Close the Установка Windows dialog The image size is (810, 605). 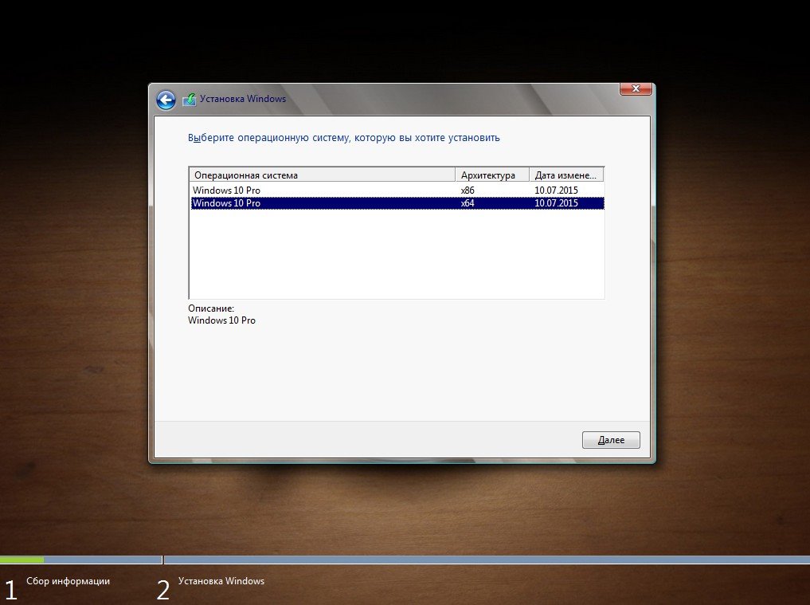coord(636,89)
